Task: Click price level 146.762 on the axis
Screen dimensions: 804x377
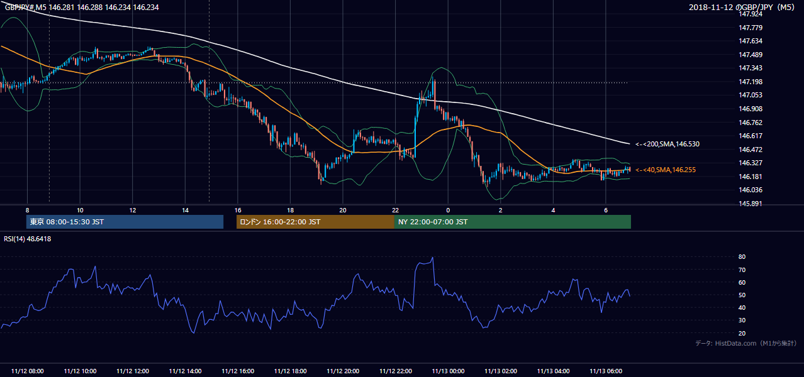Action: click(x=751, y=123)
